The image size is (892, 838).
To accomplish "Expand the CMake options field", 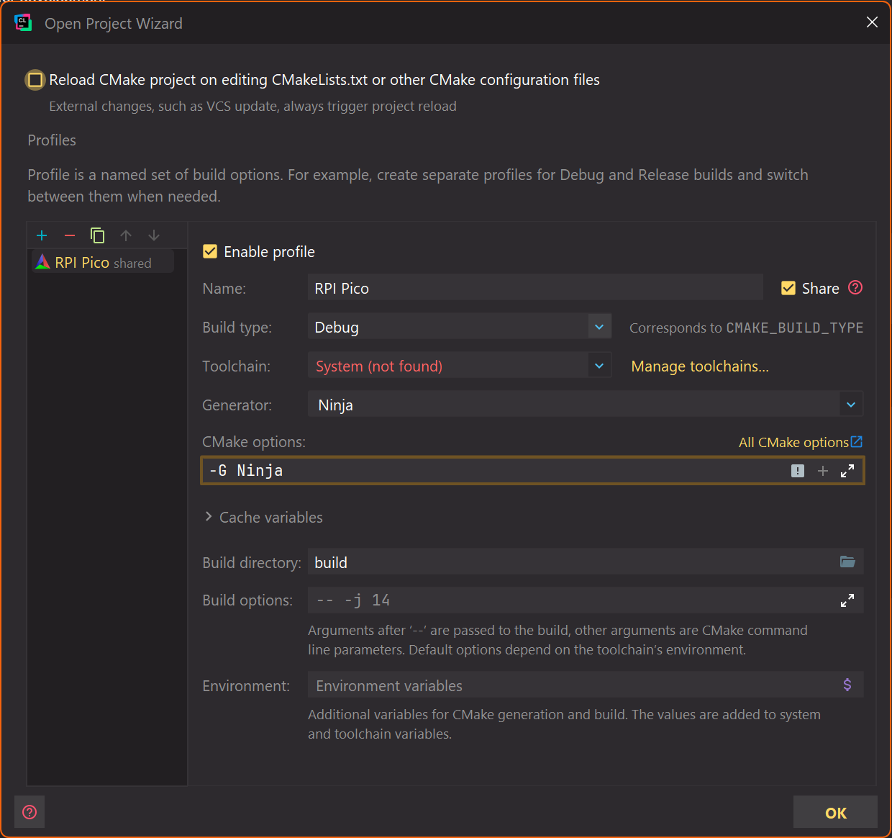I will 847,471.
